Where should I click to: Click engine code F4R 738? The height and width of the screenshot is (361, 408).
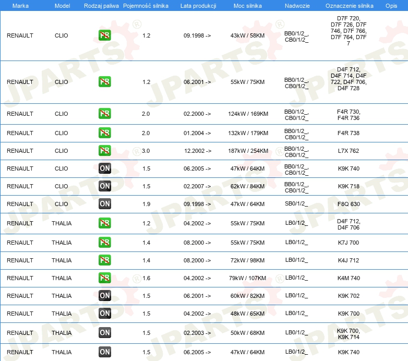[x=349, y=133]
